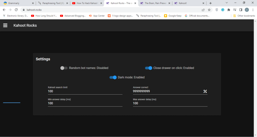Screen dimensions: 257x137
Task: Close the Grammarly tab
Action: pos(33,3)
